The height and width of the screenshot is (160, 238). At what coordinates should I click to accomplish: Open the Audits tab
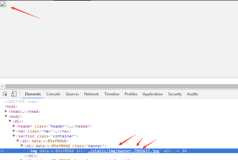coord(192,94)
